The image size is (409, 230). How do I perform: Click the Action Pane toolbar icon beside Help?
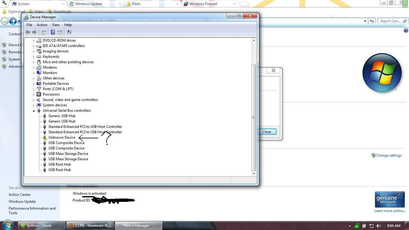(x=60, y=32)
